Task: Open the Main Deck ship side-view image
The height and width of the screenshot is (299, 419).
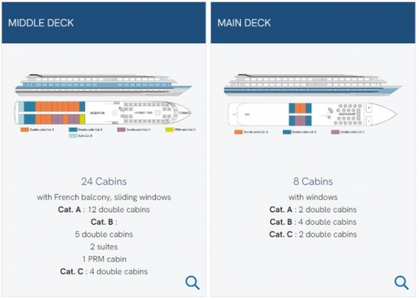Action: [313, 85]
